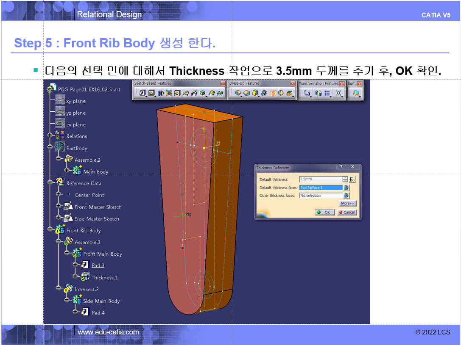The image size is (461, 345).
Task: Choose the Hole tool icon
Action: pyautogui.click(x=178, y=93)
